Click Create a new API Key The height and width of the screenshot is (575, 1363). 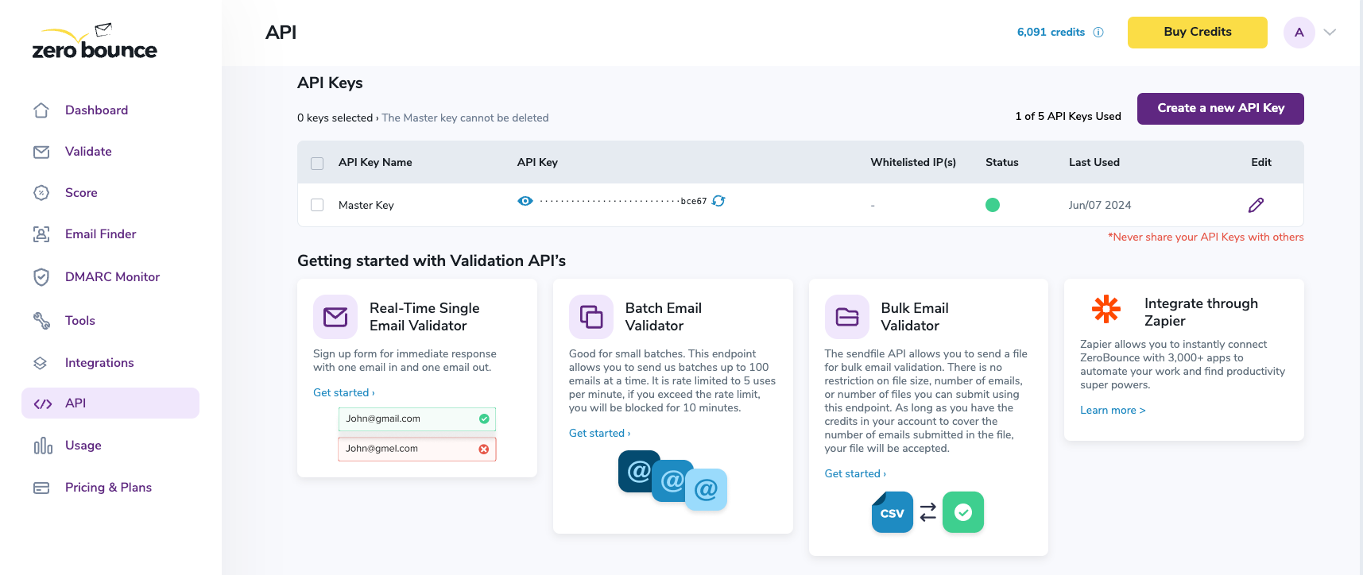click(1221, 109)
